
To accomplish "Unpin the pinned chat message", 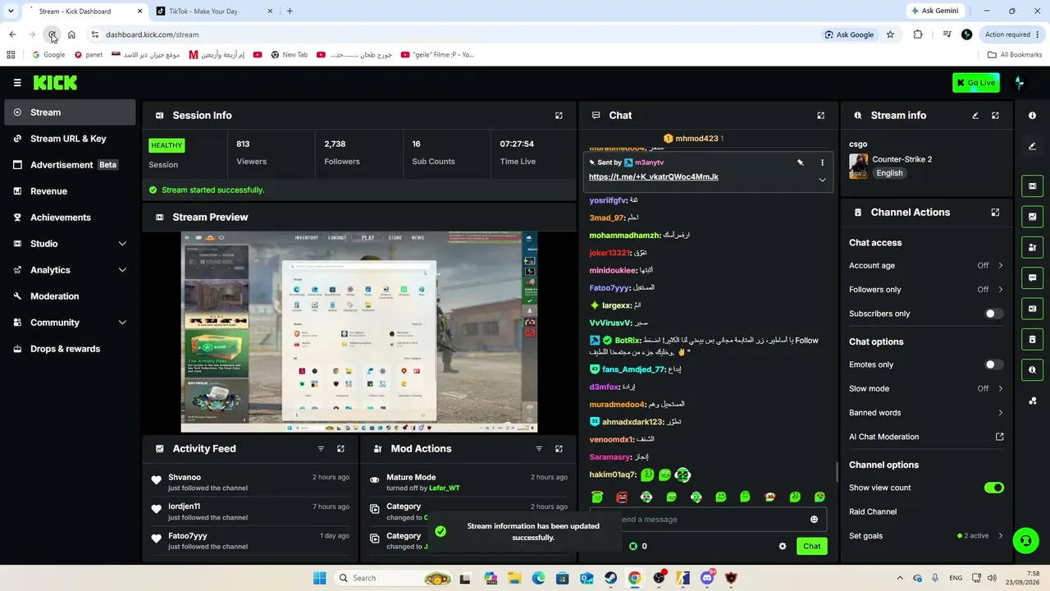I will 801,163.
